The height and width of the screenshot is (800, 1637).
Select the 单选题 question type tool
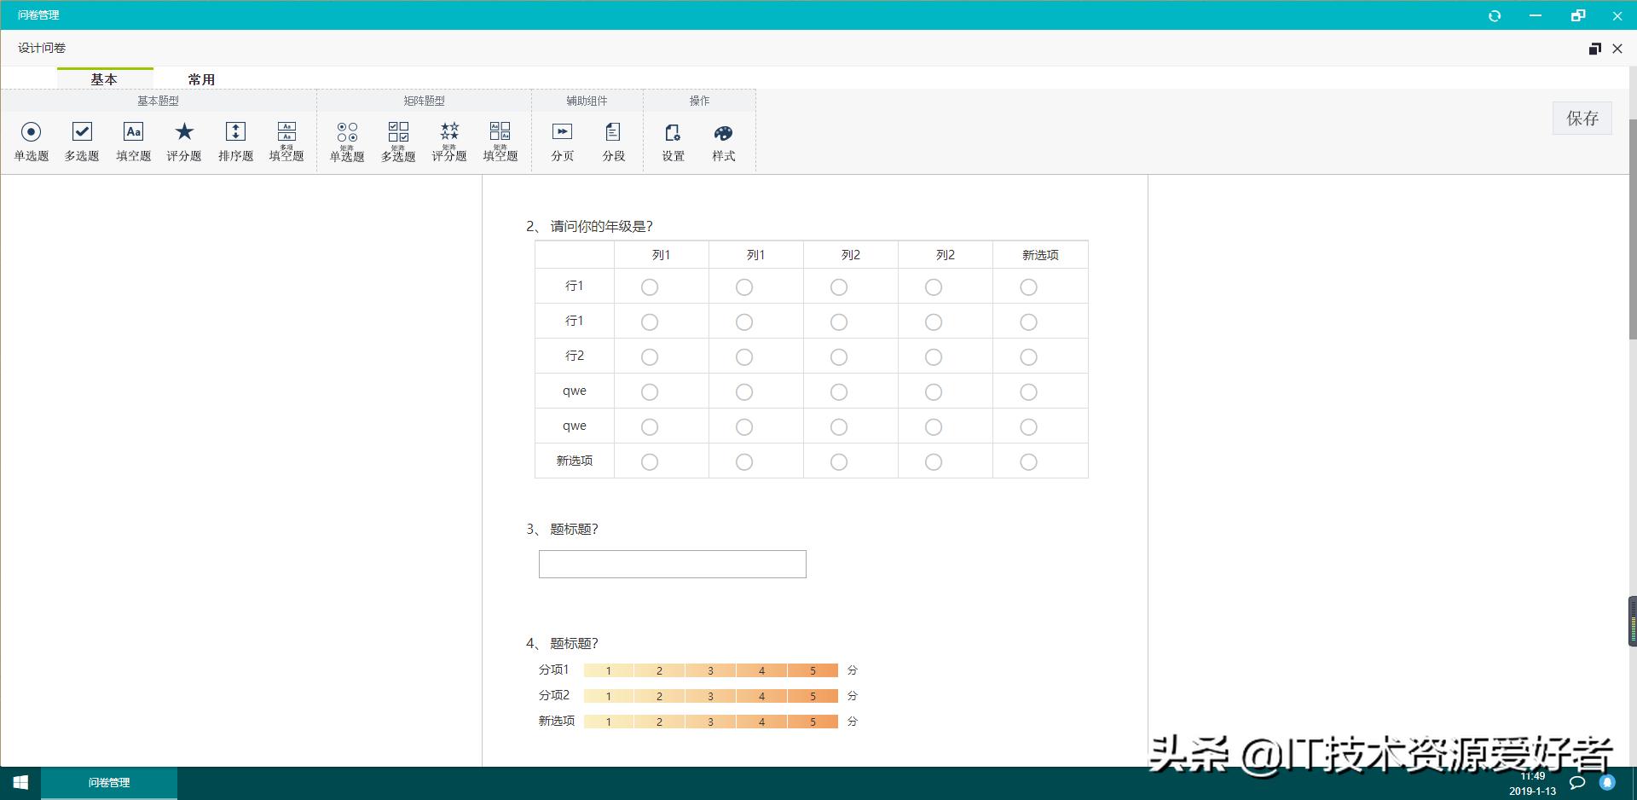pyautogui.click(x=31, y=140)
